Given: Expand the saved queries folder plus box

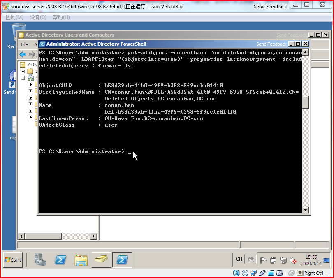Looking at the screenshot, I should tap(23, 71).
